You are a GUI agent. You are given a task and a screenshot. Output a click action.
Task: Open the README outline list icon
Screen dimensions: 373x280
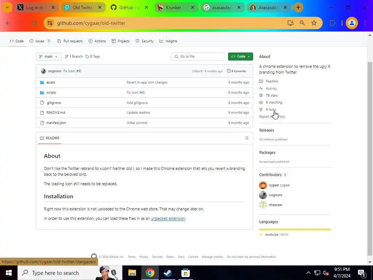tap(247, 138)
